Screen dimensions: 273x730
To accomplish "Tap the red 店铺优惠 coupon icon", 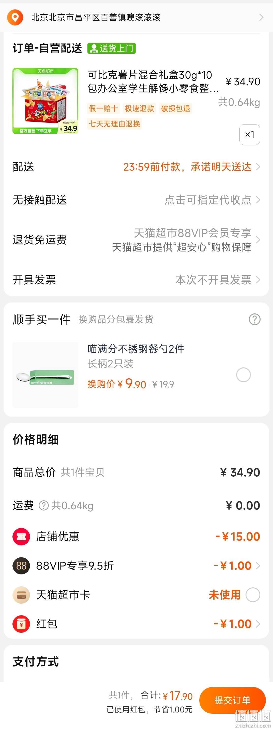I will (x=21, y=536).
